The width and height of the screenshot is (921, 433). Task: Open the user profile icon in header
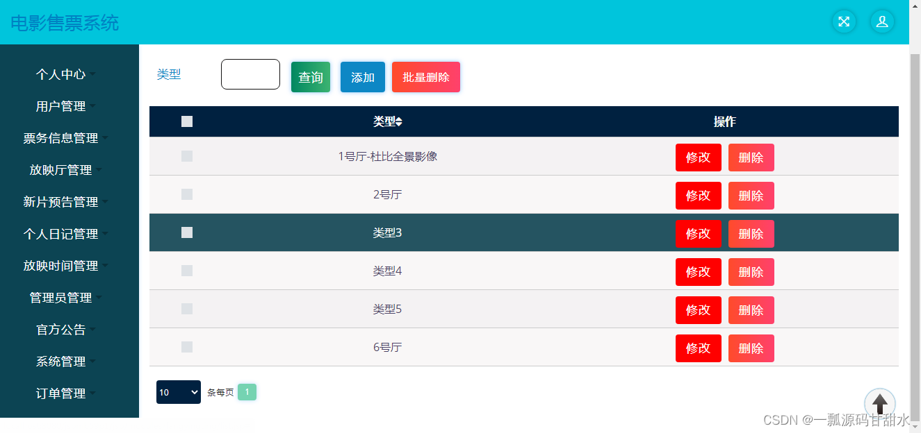pos(882,22)
